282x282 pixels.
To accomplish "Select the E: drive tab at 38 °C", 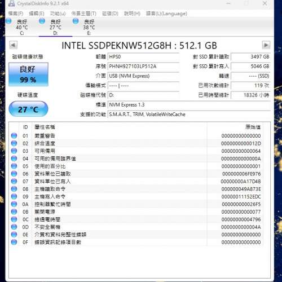I will coord(89,27).
